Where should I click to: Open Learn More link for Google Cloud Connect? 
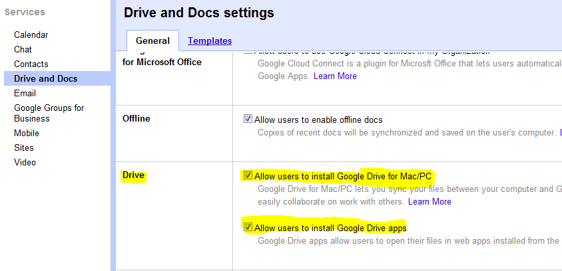click(335, 76)
